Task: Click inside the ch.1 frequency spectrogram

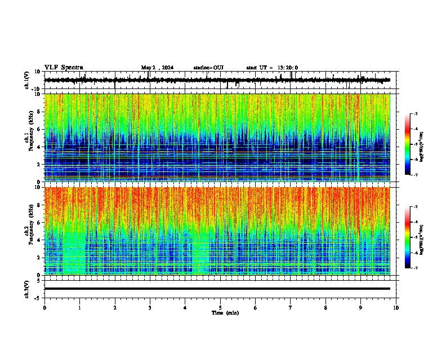Action: [x=217, y=138]
